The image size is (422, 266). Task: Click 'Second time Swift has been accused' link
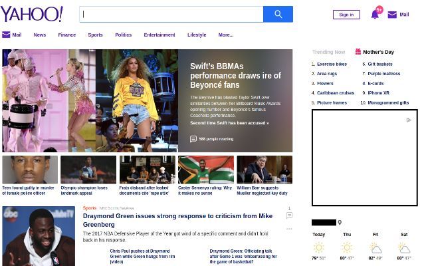[229, 123]
